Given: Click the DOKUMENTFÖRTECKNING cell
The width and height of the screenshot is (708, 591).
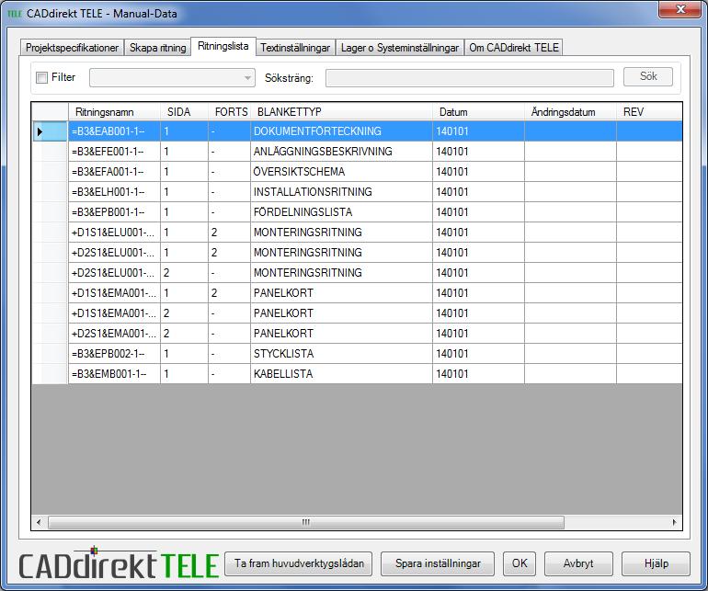Looking at the screenshot, I should click(341, 131).
